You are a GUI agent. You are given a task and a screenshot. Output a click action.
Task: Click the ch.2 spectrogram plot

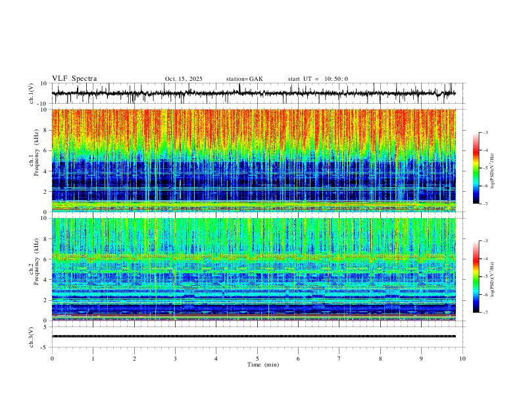253,269
